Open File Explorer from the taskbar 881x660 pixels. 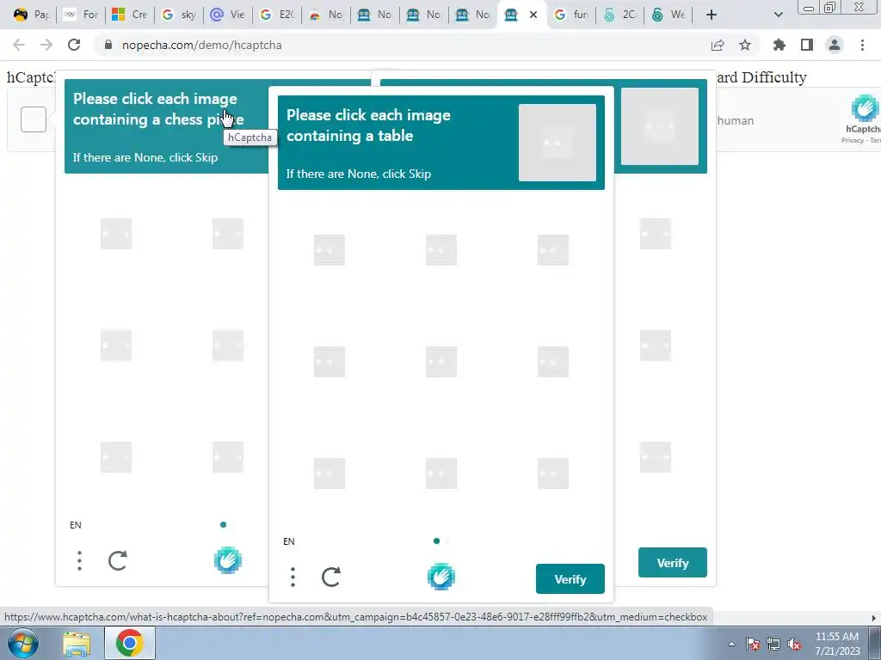click(x=77, y=645)
